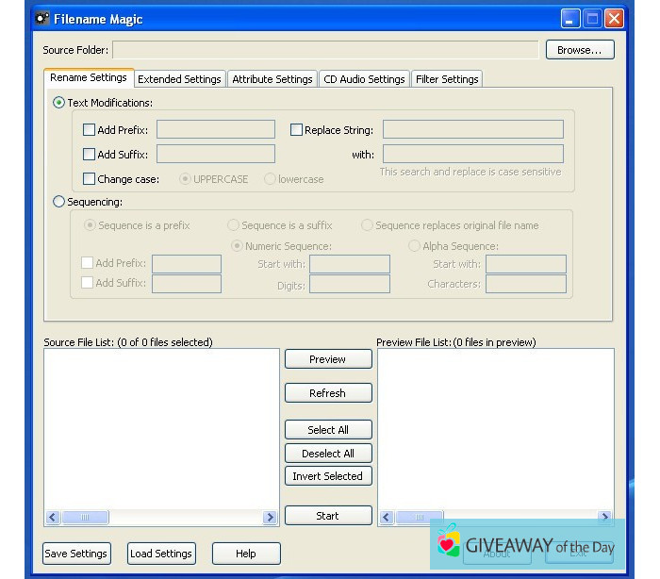
Task: Enable the Add Prefix checkbox in Text Modifications
Action: (x=90, y=130)
